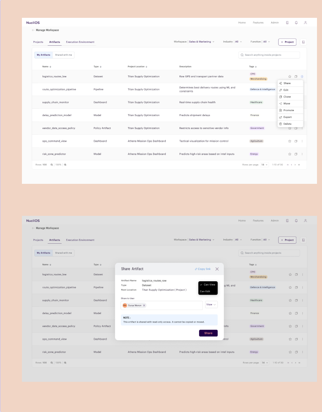
Task: Choose Promote from the context menu
Action: (x=290, y=110)
